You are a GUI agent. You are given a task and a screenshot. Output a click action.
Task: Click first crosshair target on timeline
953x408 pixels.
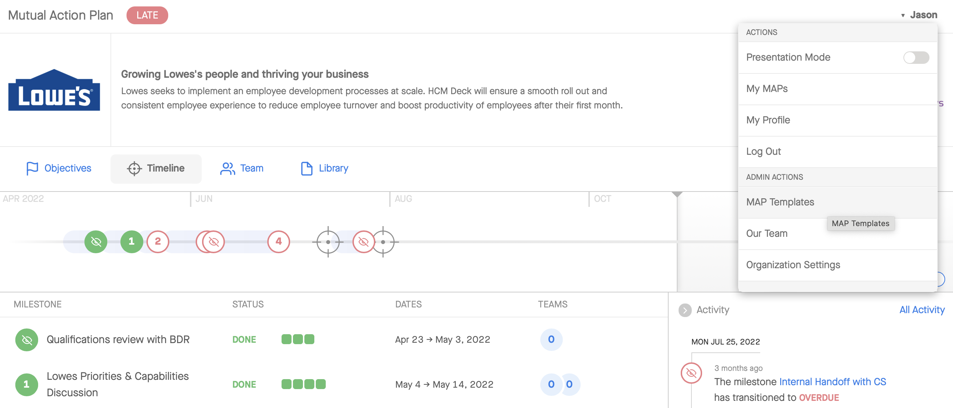coord(328,242)
